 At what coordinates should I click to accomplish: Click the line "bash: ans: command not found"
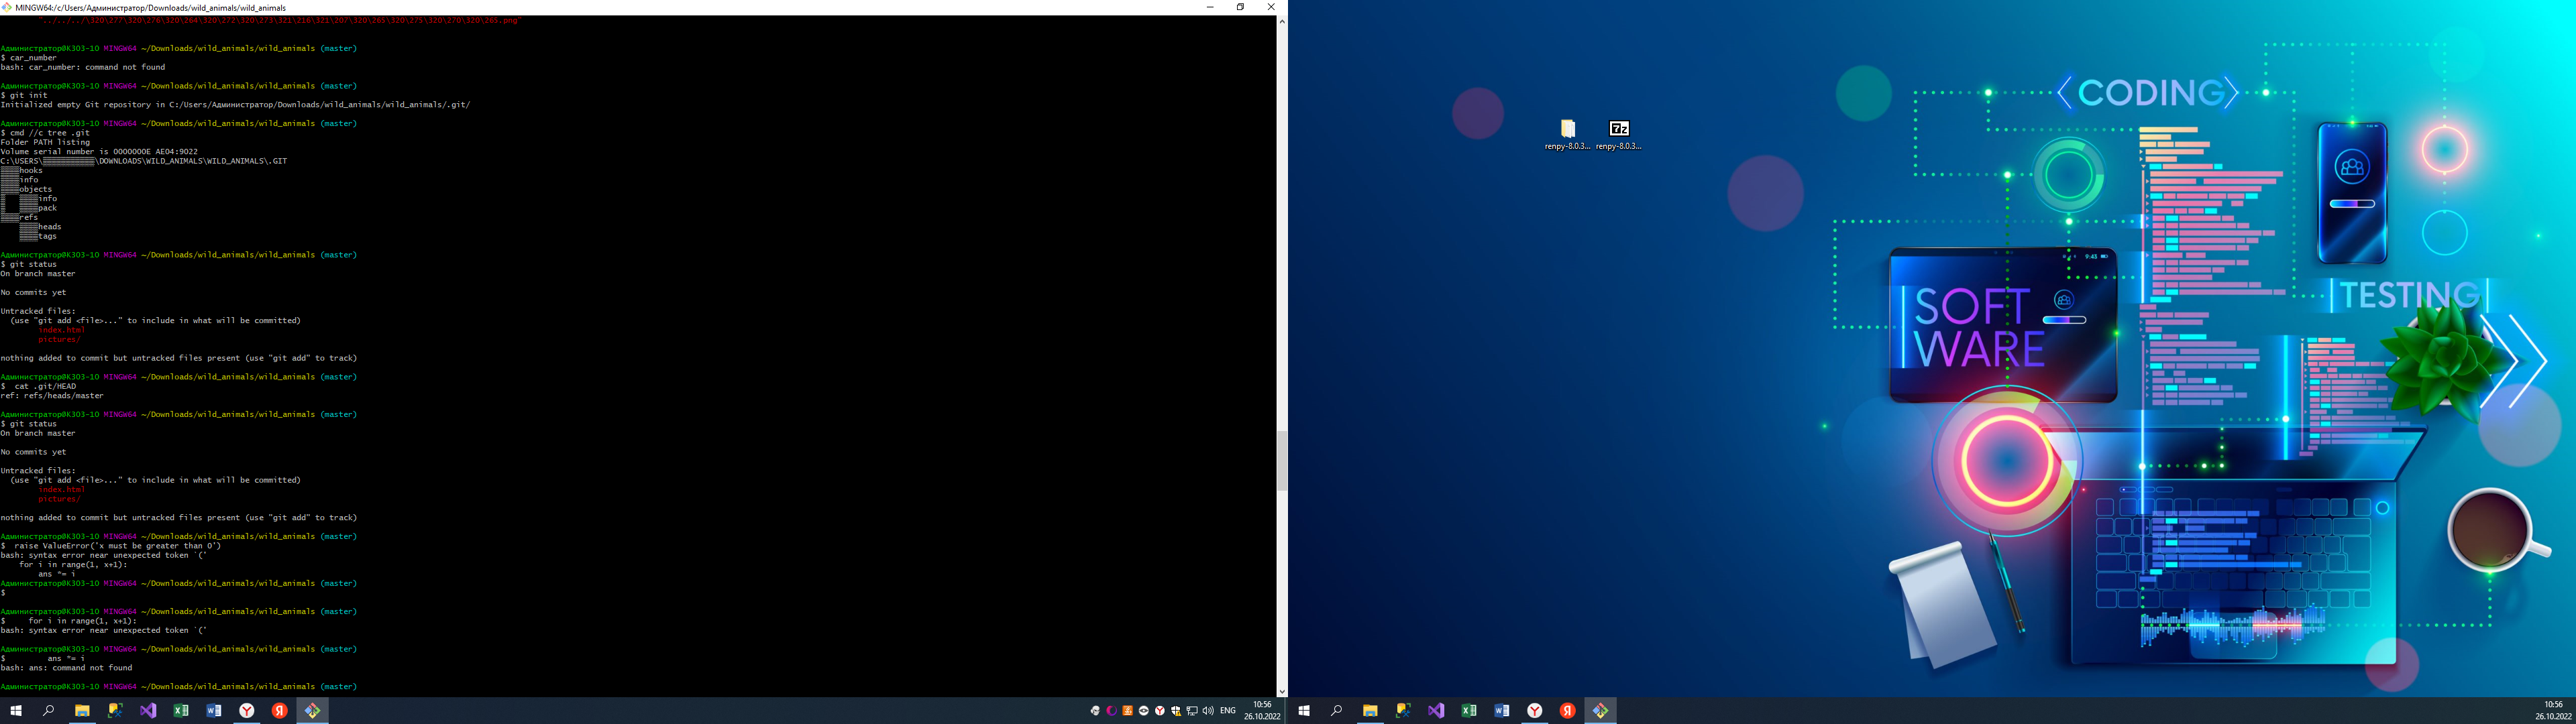66,668
